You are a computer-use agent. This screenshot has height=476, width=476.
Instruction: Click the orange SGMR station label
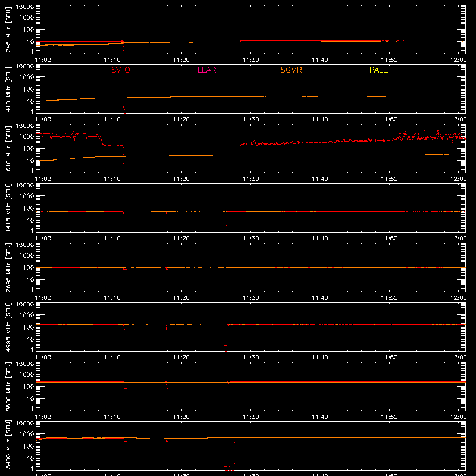[x=291, y=70]
